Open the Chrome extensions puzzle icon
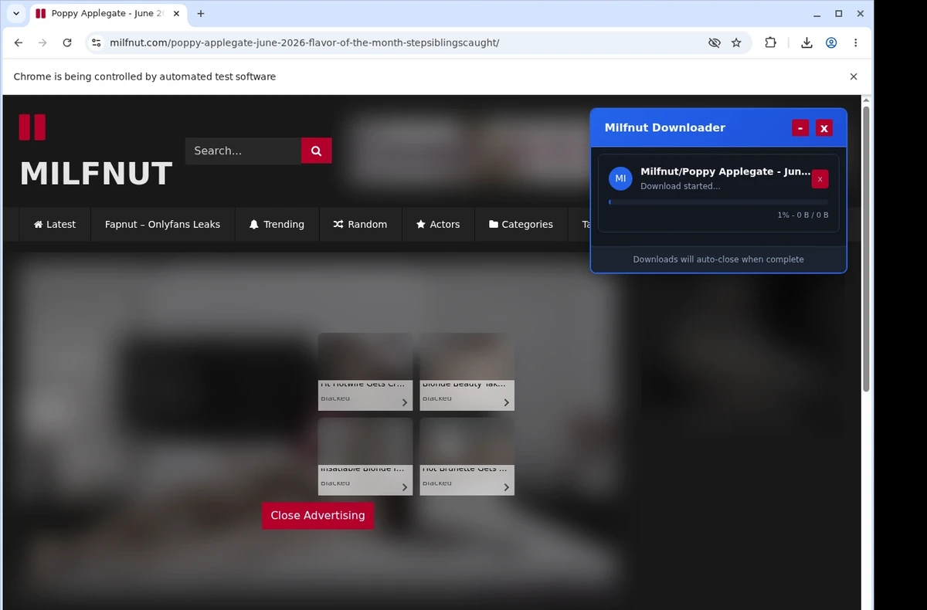The image size is (927, 610). [x=770, y=42]
